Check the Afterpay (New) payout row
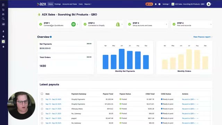This screenshot has width=222, height=125. pyautogui.click(x=42, y=109)
